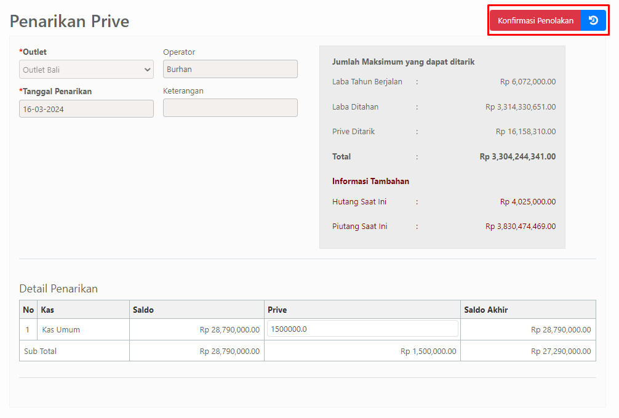Click the Prive amount input 1500000.0
Viewport: 619px width, 418px height.
click(362, 329)
